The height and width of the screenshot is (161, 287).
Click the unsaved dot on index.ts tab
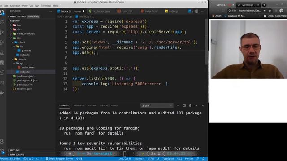tap(83, 11)
